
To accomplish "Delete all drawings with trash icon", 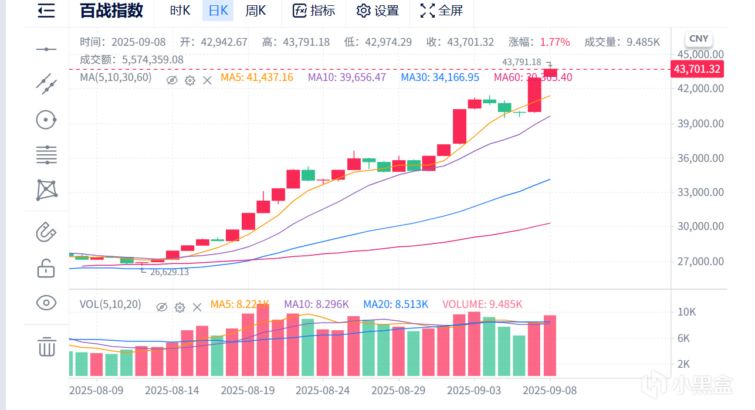I will [46, 347].
